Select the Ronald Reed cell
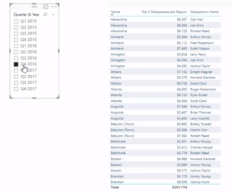 (x=200, y=31)
